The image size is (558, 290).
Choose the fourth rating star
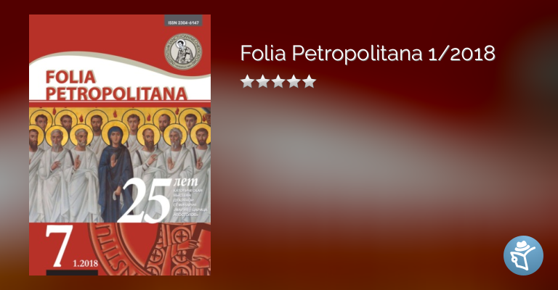294,81
